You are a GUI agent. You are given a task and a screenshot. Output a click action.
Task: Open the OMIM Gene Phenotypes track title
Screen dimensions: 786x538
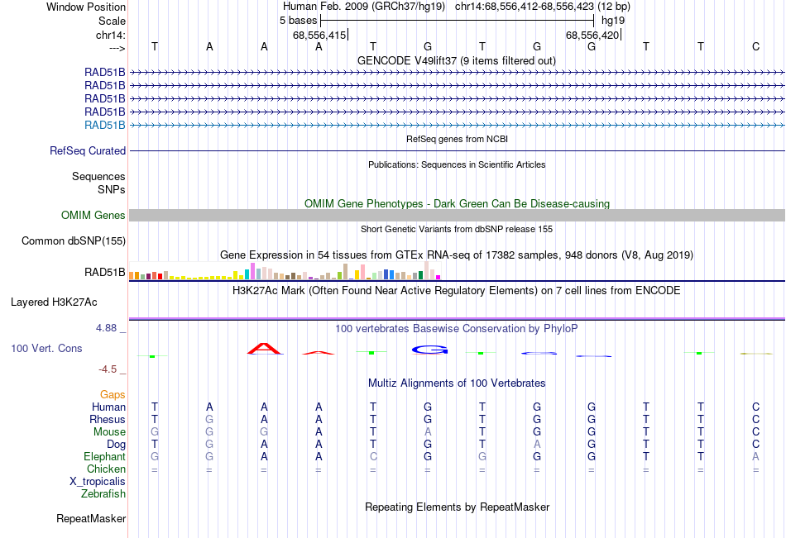coord(457,203)
